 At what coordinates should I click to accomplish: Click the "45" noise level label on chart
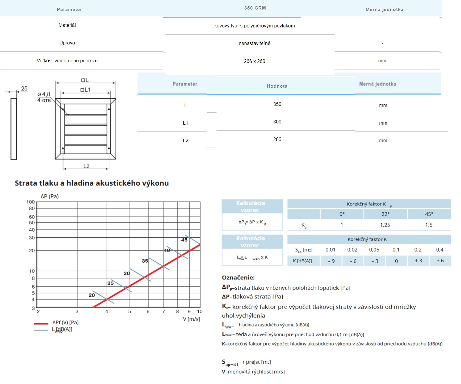pyautogui.click(x=184, y=240)
